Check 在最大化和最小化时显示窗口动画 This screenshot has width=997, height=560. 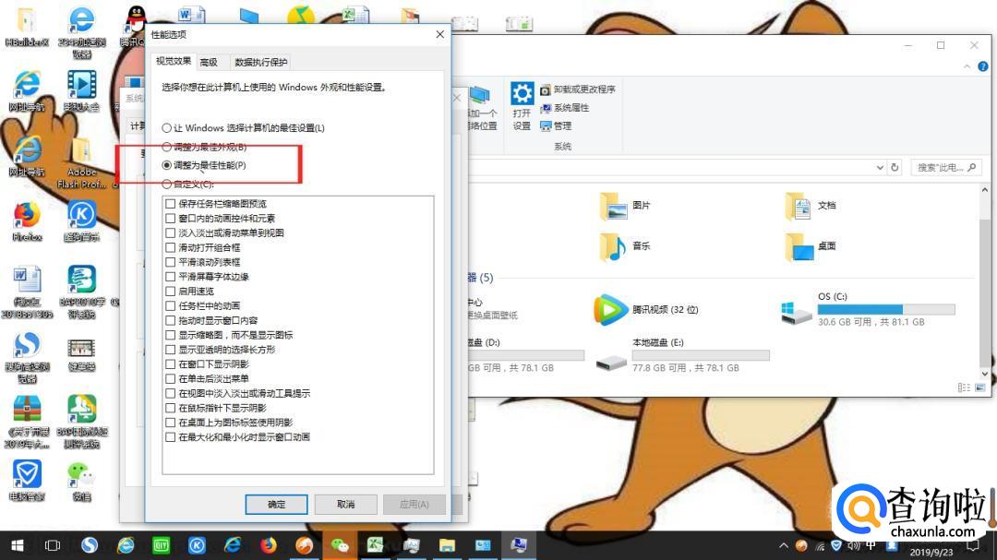(171, 437)
